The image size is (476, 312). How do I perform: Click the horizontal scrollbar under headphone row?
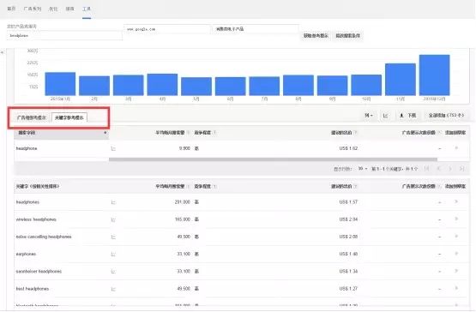click(273, 159)
